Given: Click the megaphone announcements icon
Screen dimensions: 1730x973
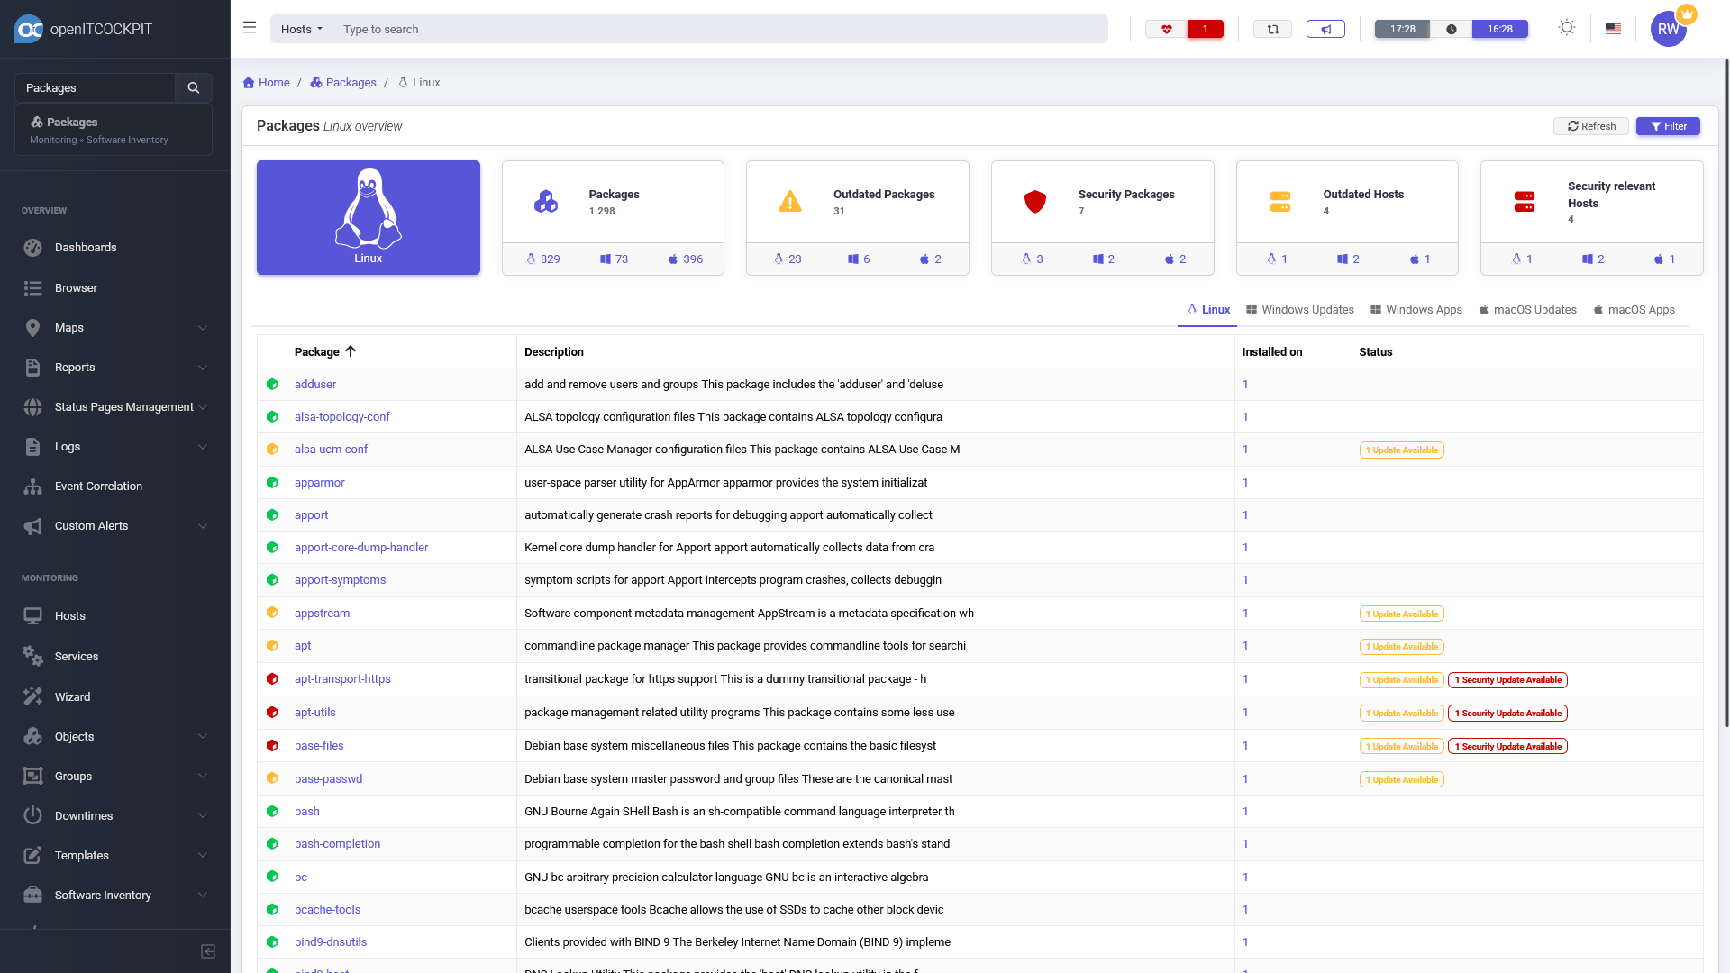Looking at the screenshot, I should pyautogui.click(x=1325, y=29).
